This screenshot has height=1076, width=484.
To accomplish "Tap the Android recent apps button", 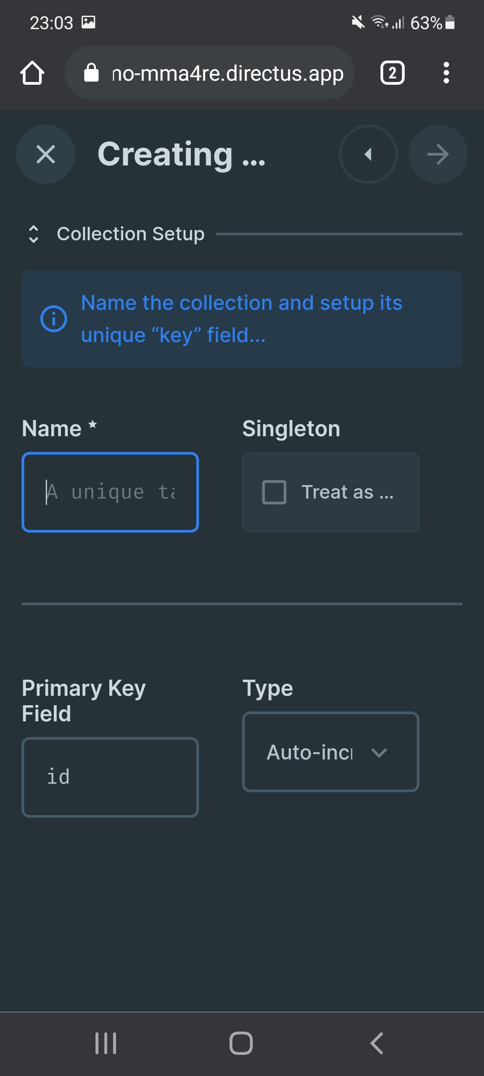I will pos(106,1042).
